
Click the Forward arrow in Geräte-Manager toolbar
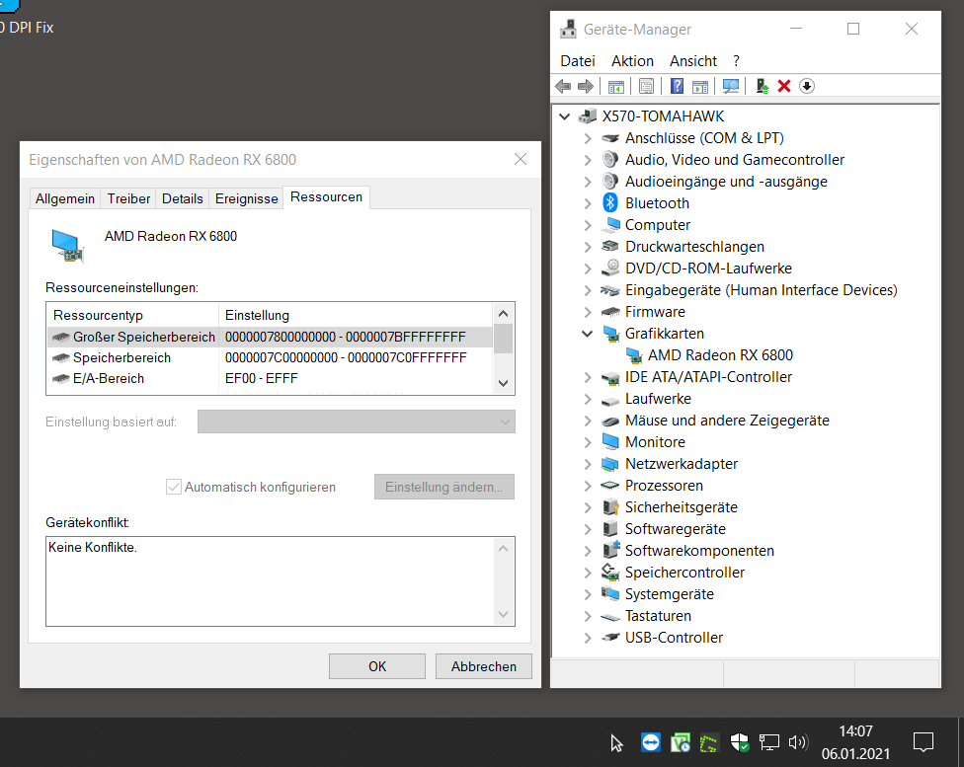tap(586, 86)
